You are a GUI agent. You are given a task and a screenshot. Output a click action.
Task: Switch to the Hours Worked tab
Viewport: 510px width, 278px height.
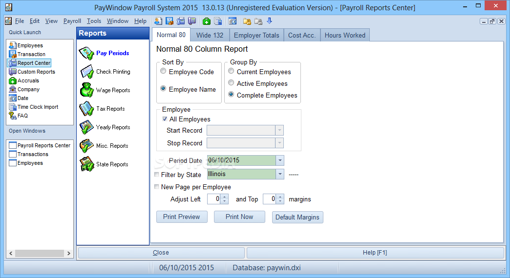coord(345,35)
